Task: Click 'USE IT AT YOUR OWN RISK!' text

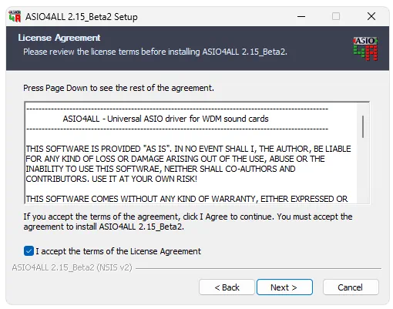Action: pyautogui.click(x=144, y=179)
